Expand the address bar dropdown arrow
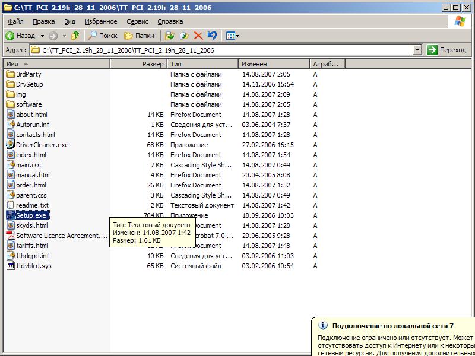 point(417,50)
